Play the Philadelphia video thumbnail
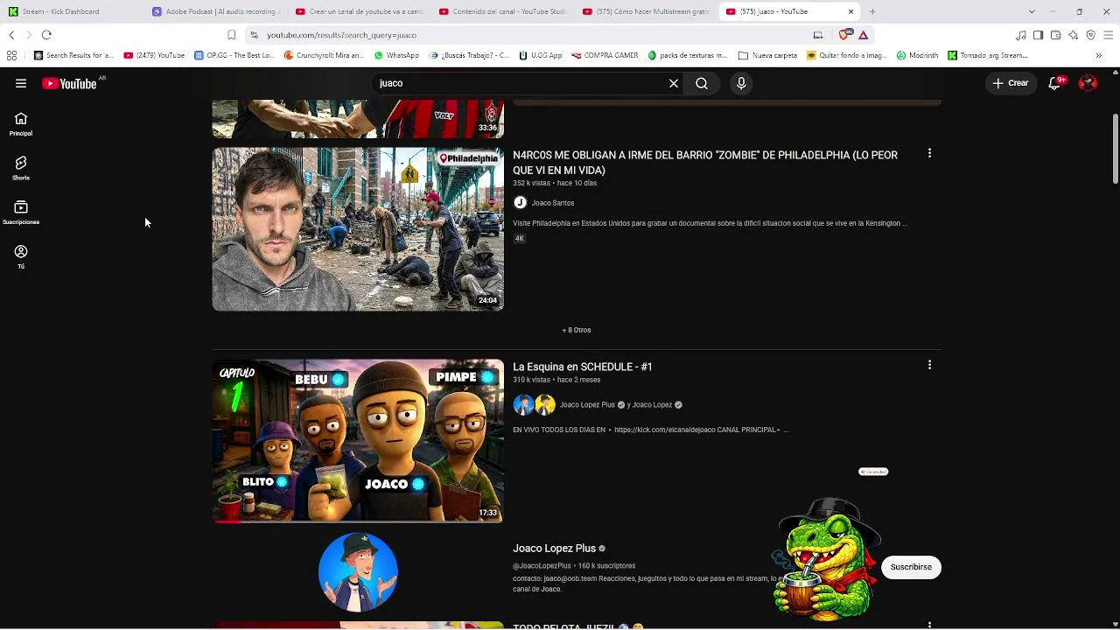The image size is (1120, 630). coord(358,229)
